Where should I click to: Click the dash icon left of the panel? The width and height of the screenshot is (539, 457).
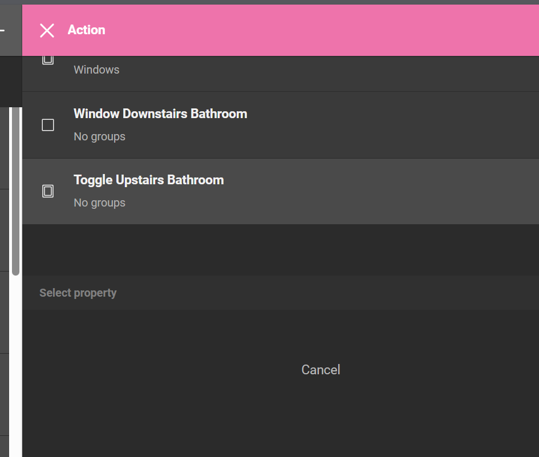click(x=2, y=30)
